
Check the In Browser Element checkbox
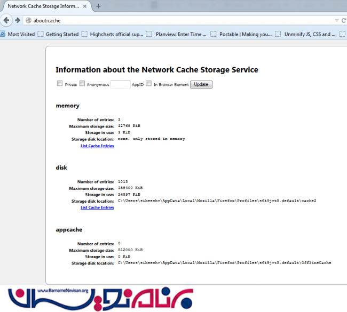pos(149,83)
